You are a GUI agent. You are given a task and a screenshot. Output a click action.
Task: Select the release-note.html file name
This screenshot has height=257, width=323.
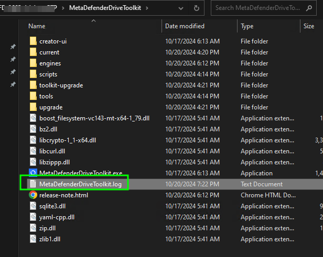click(x=63, y=195)
